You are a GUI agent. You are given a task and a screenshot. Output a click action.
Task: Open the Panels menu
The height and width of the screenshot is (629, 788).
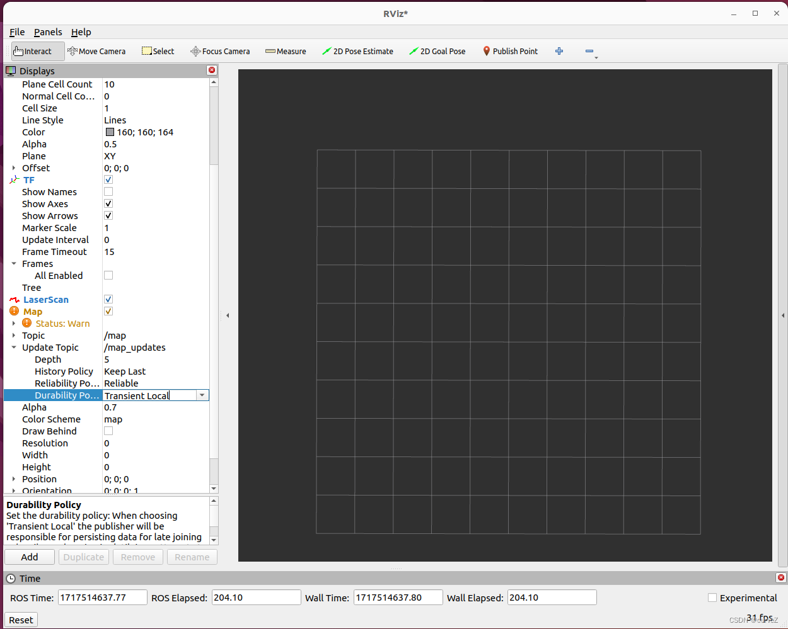48,32
